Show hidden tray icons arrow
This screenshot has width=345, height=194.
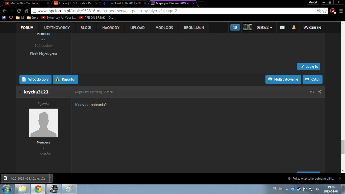[287, 189]
